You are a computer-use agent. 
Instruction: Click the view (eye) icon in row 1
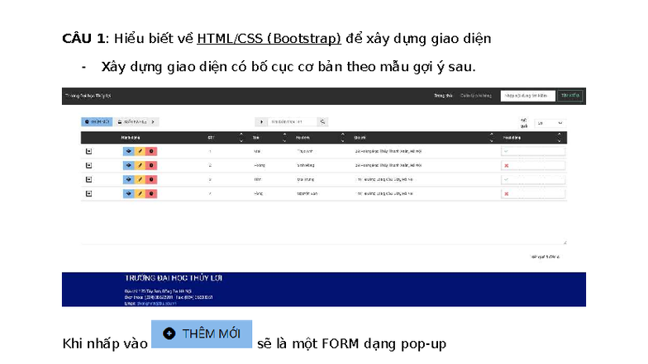(x=129, y=152)
